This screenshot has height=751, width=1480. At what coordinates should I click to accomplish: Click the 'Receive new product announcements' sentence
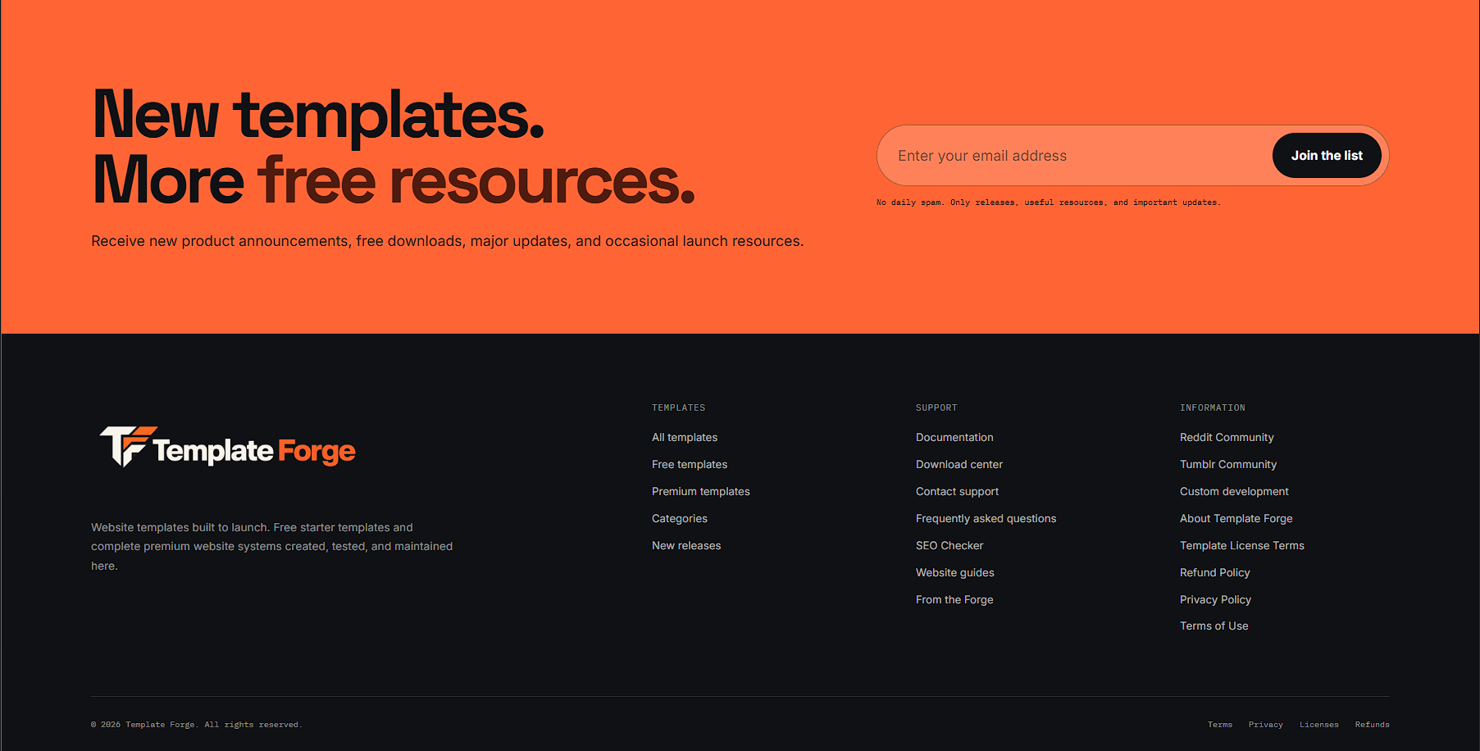tap(448, 241)
